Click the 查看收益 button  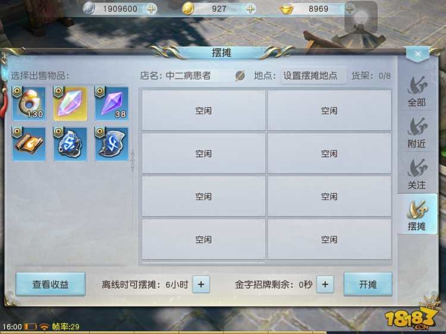pyautogui.click(x=51, y=284)
